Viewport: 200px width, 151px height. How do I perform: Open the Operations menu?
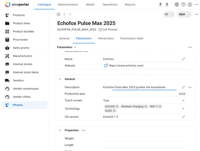[110, 4]
